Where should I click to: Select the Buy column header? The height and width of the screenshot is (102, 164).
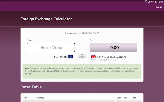[125, 98]
